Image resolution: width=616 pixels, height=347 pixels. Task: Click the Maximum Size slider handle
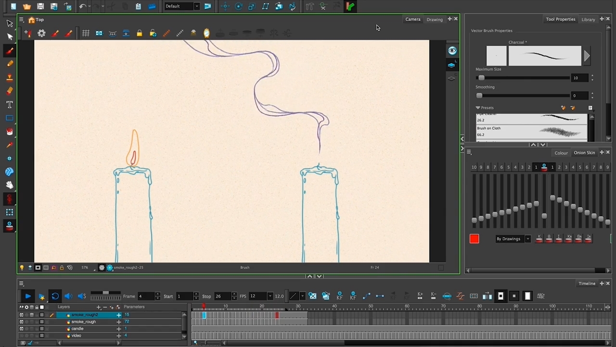coord(481,78)
